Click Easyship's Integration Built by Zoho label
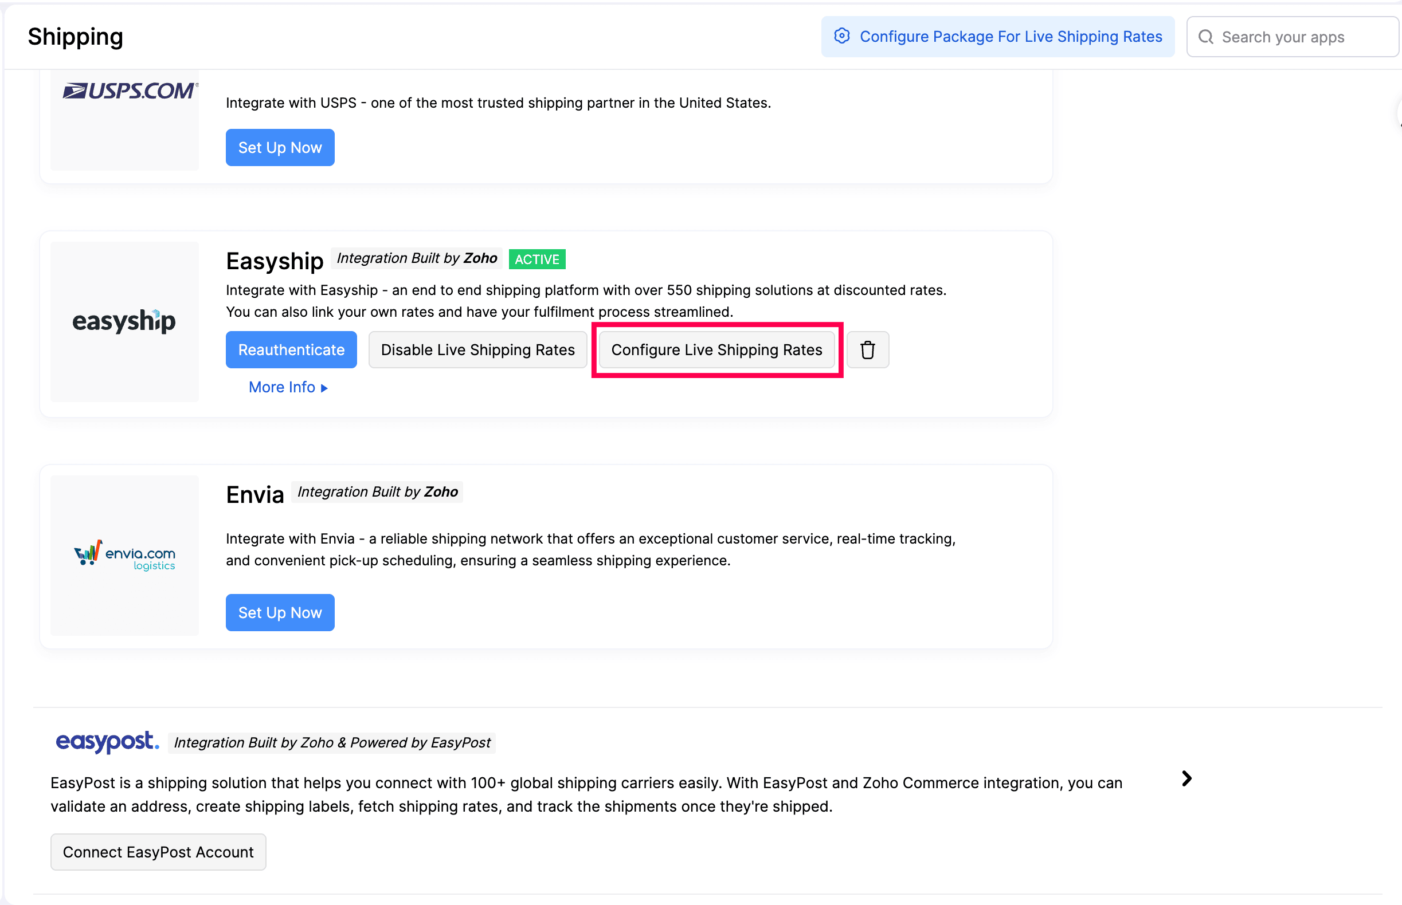The height and width of the screenshot is (905, 1402). point(416,258)
